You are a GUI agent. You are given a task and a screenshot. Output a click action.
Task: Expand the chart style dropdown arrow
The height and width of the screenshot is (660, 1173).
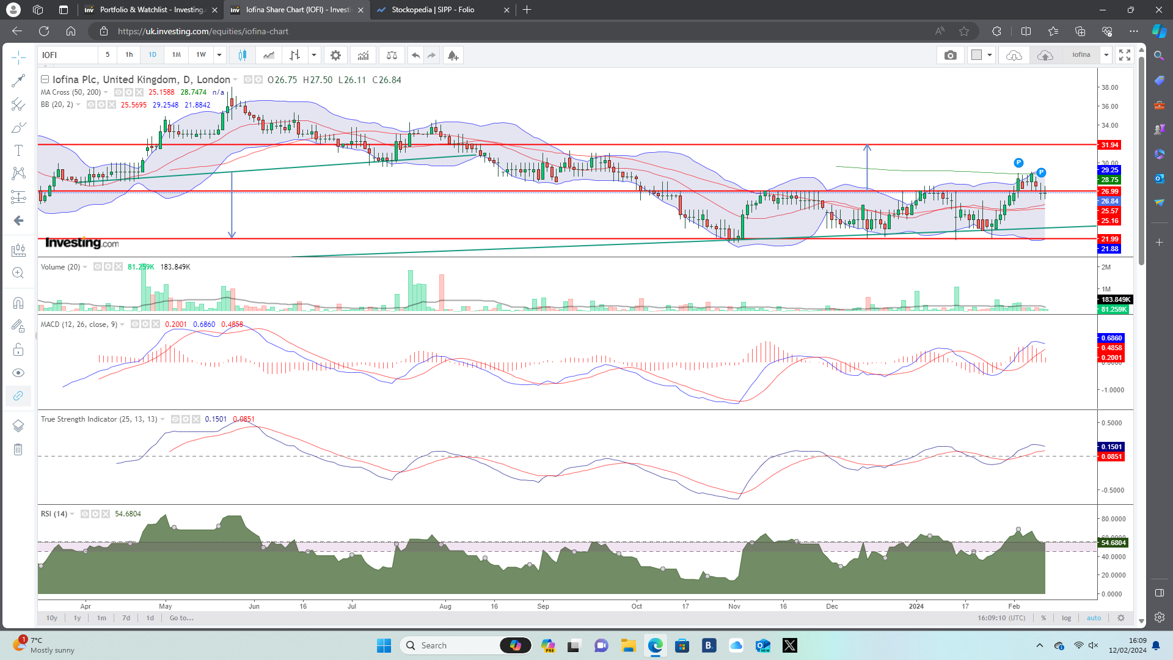coord(314,55)
